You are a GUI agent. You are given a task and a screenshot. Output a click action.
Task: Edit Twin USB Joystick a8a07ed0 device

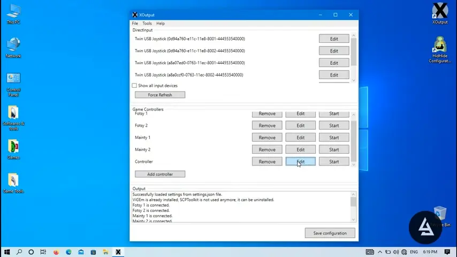pos(334,63)
